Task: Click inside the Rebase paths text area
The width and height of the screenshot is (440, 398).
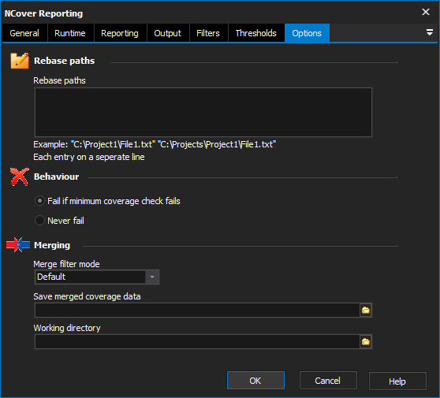Action: coord(203,112)
